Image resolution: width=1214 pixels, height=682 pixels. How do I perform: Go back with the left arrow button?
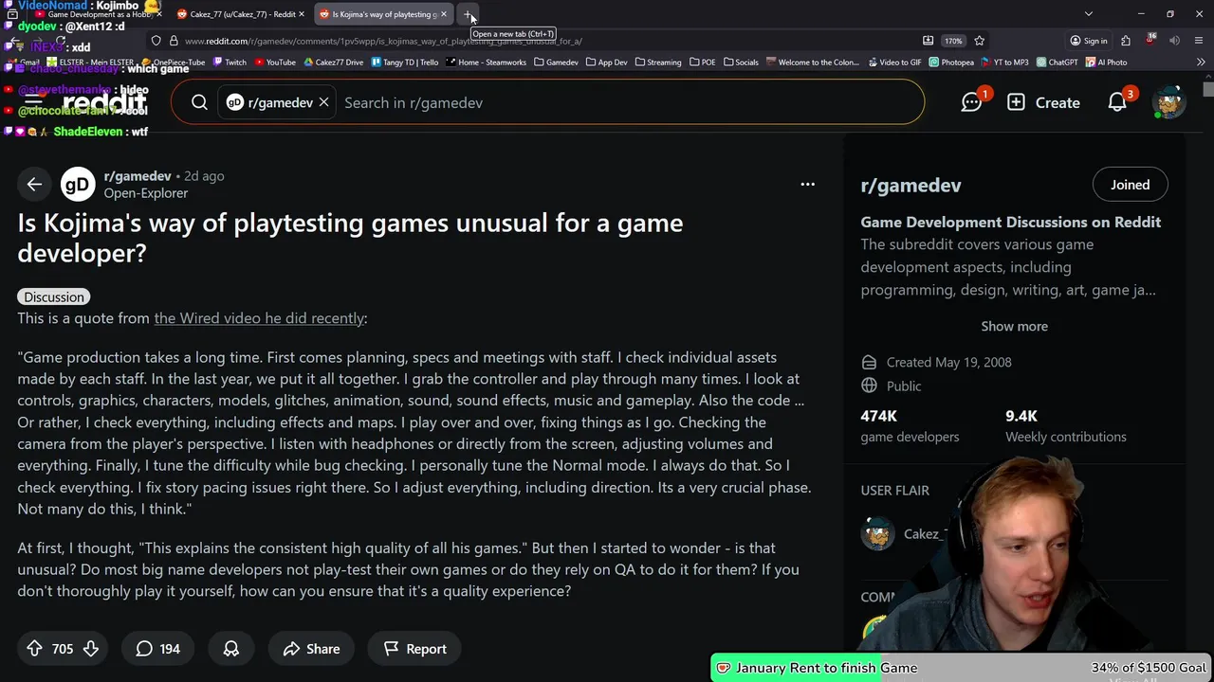click(x=34, y=185)
